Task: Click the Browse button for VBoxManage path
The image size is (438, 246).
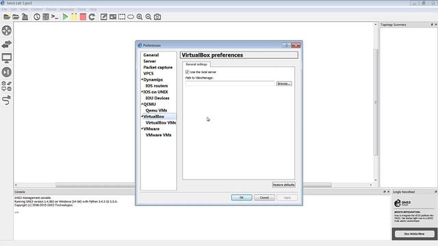Action: (x=284, y=83)
